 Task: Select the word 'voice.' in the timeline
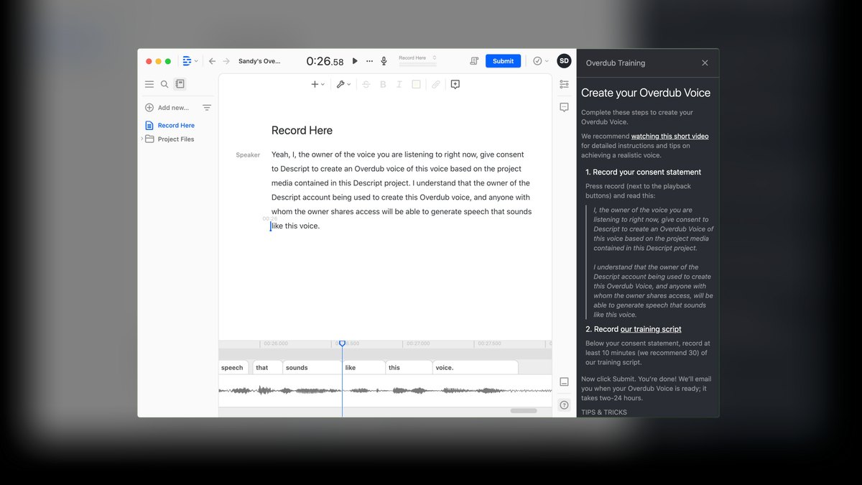(x=475, y=367)
